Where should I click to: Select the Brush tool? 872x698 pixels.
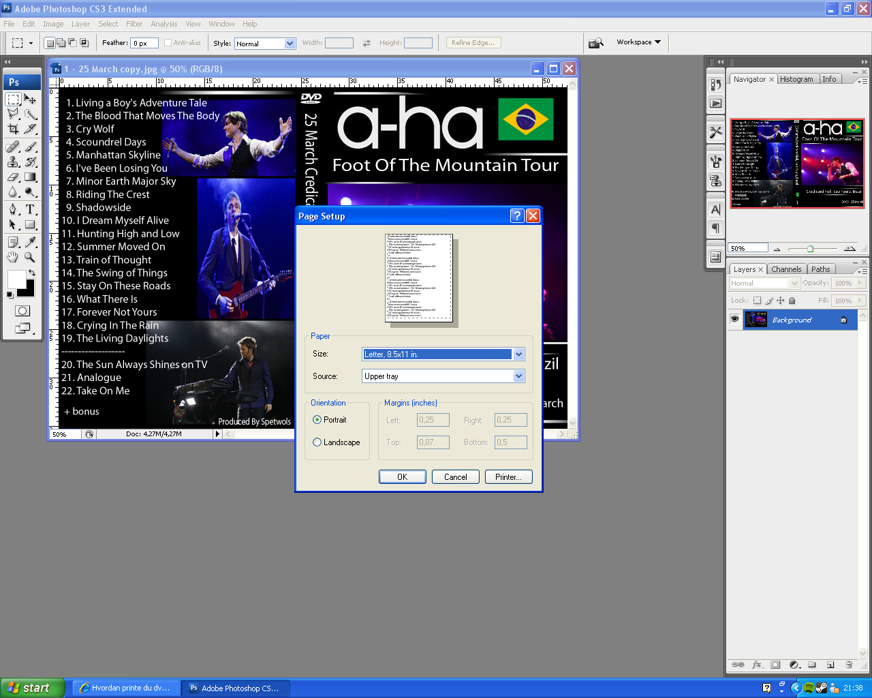click(x=30, y=147)
